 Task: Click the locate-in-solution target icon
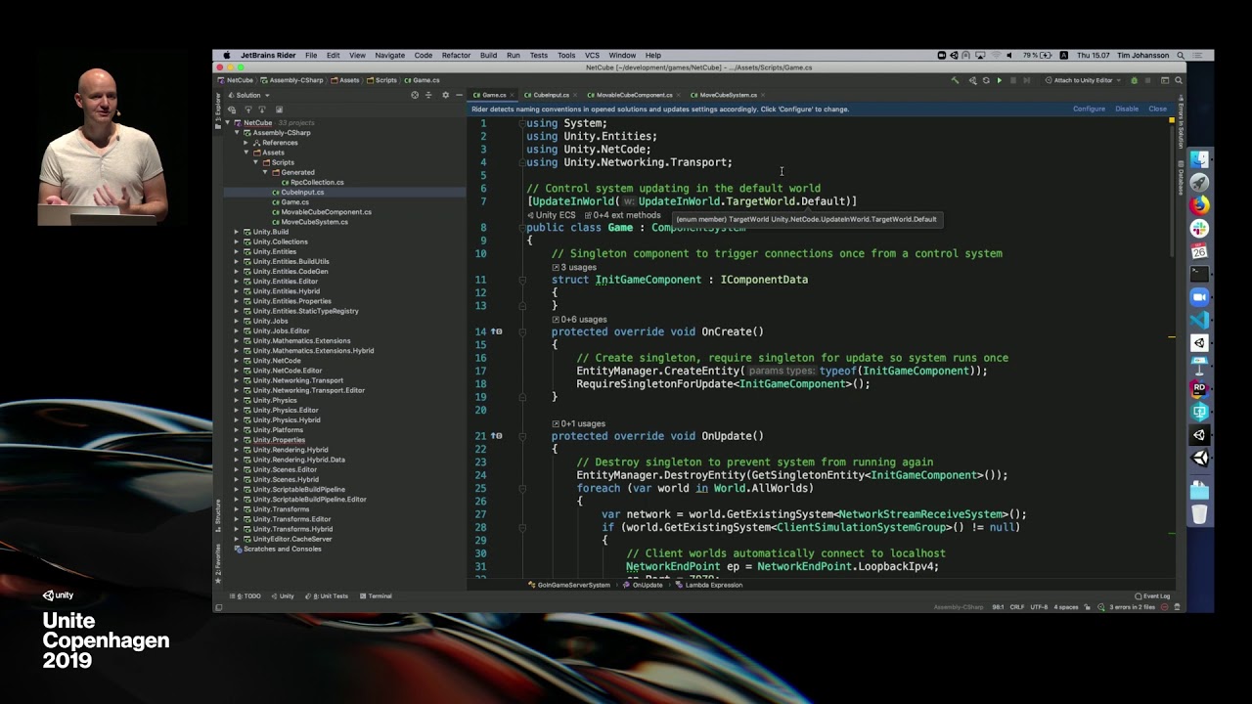coord(415,95)
